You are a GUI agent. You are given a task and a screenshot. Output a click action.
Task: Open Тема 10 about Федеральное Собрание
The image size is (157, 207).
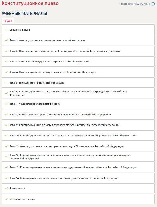click(73, 136)
